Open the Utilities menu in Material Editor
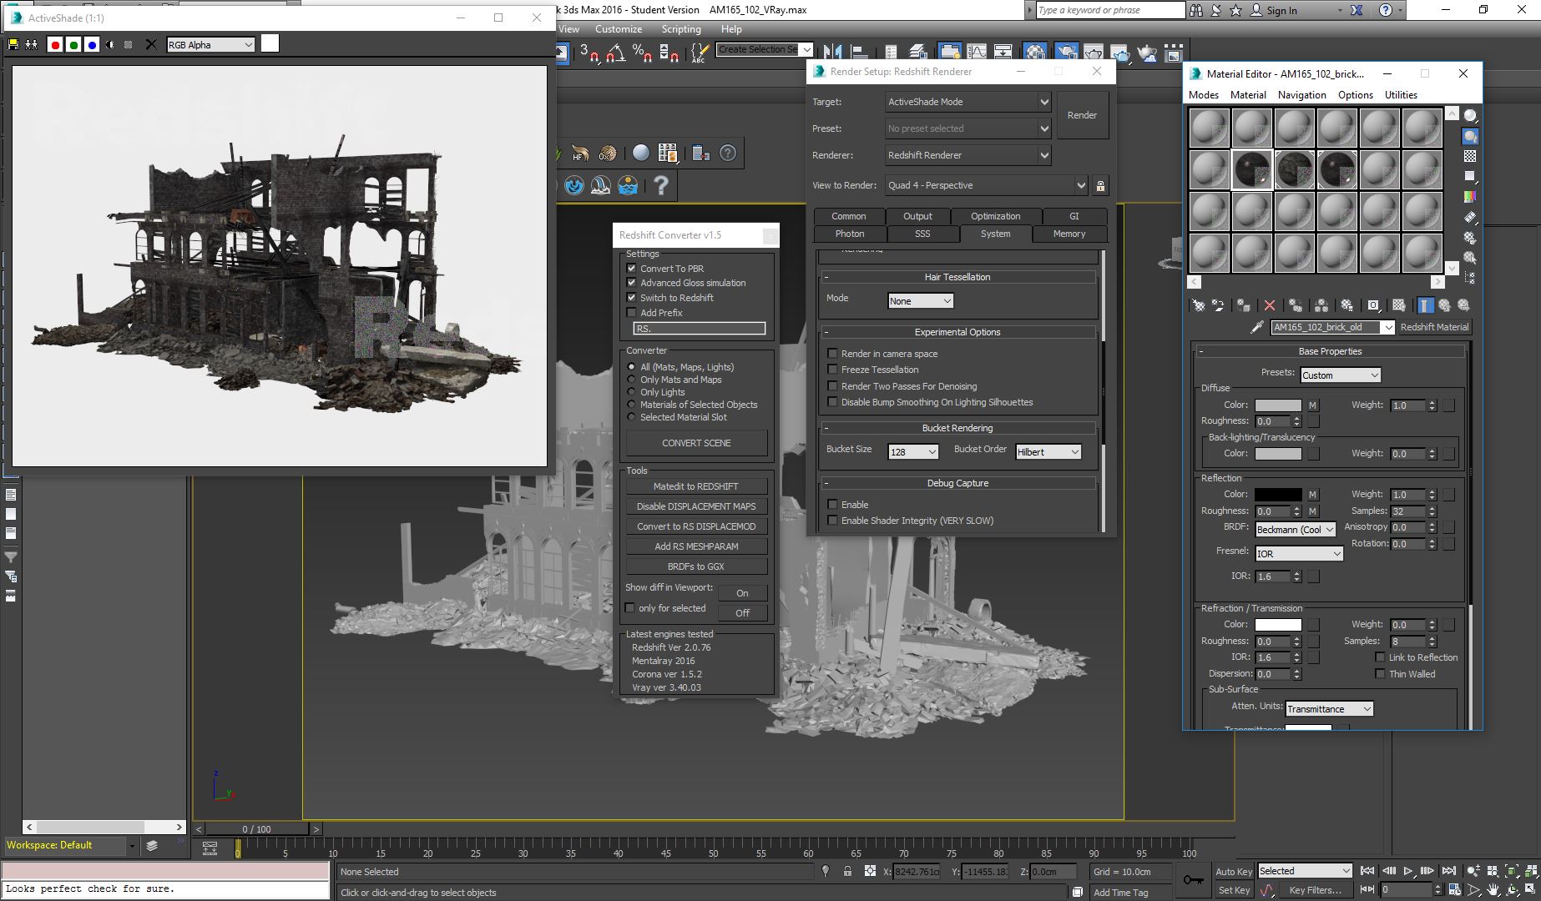 click(x=1400, y=95)
